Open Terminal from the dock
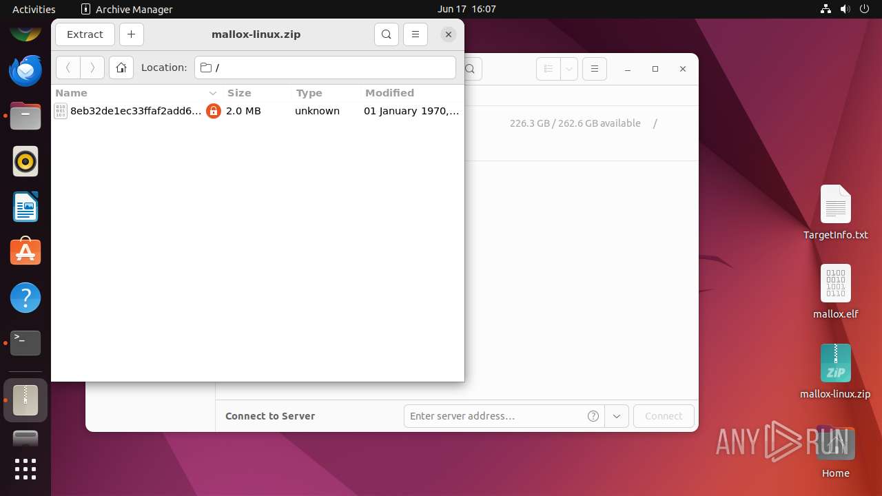Image resolution: width=882 pixels, height=496 pixels. click(25, 343)
